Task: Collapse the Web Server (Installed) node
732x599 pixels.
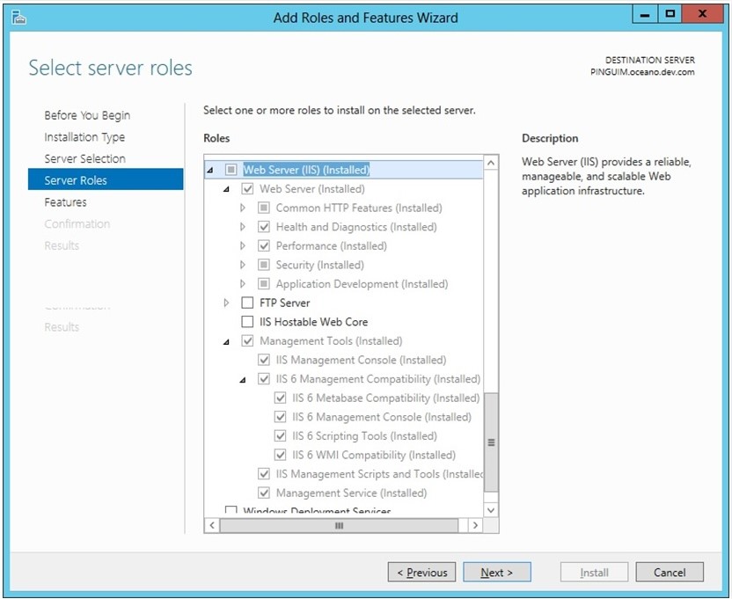Action: [x=226, y=189]
